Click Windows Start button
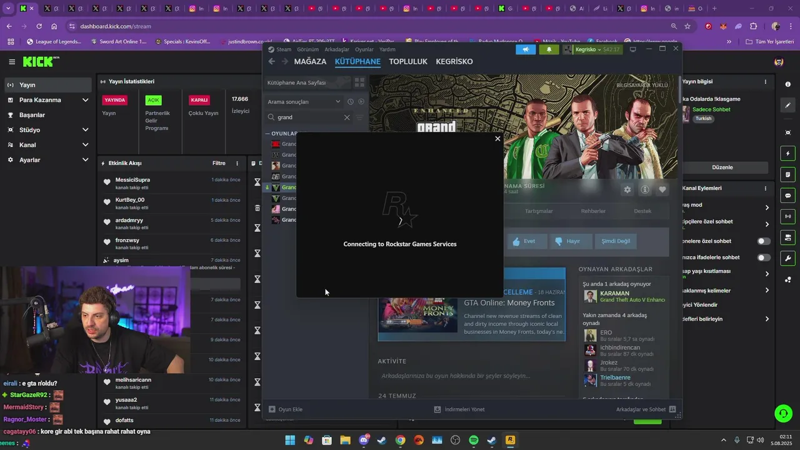This screenshot has width=800, height=450. pos(290,440)
